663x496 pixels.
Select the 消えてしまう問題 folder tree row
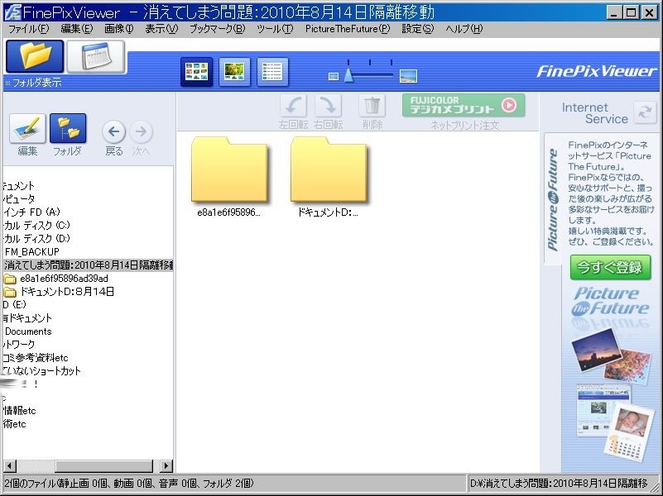tap(88, 265)
